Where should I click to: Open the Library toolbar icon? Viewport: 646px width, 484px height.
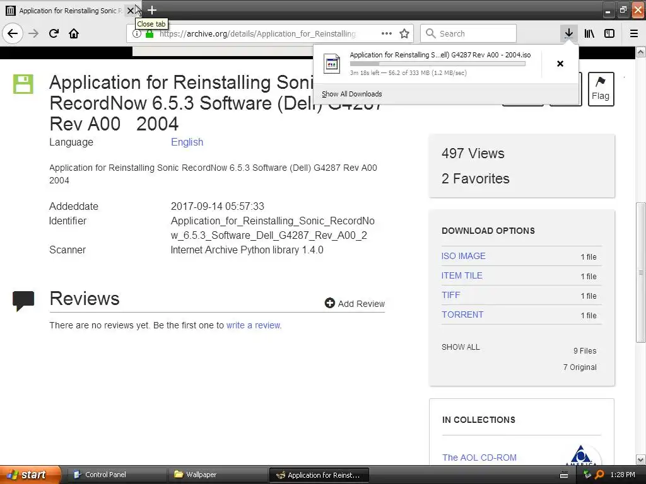coord(589,33)
